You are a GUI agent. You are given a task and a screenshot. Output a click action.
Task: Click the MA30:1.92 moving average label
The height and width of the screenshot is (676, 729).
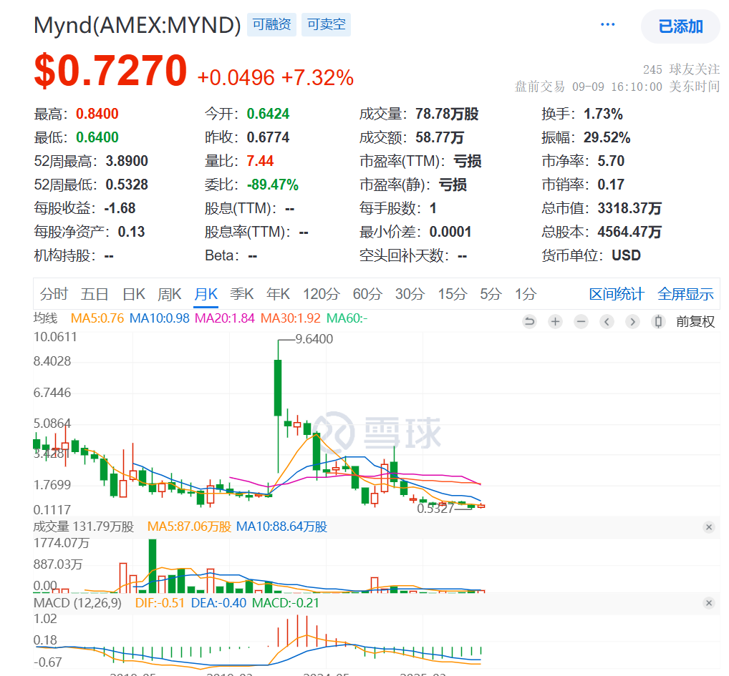[291, 318]
